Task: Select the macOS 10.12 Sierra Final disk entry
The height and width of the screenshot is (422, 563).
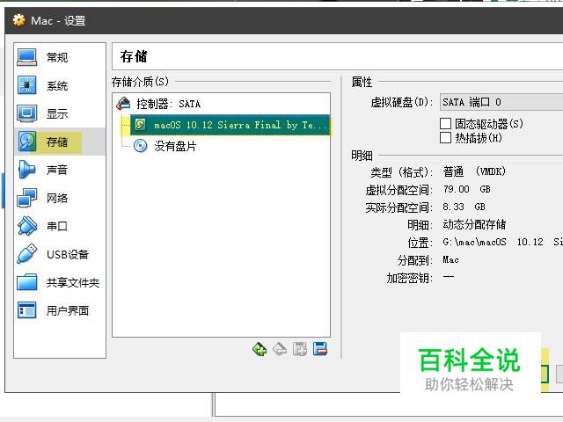Action: 230,125
